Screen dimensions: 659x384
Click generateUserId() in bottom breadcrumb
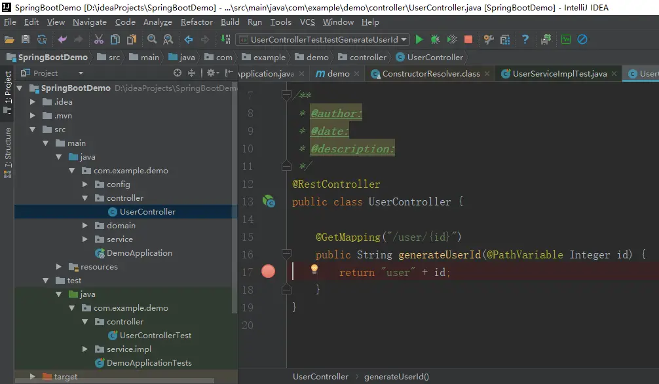pos(396,377)
